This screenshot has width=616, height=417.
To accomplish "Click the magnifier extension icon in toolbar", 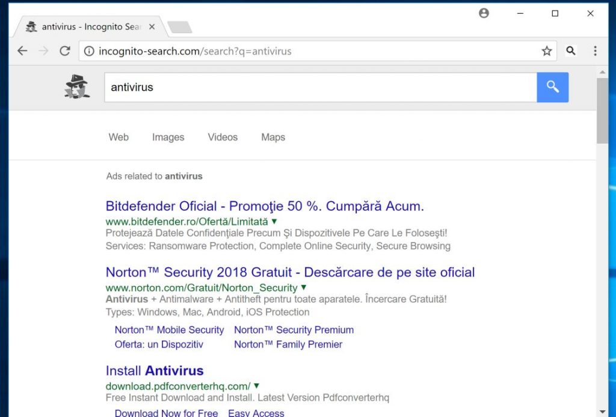I will 571,51.
